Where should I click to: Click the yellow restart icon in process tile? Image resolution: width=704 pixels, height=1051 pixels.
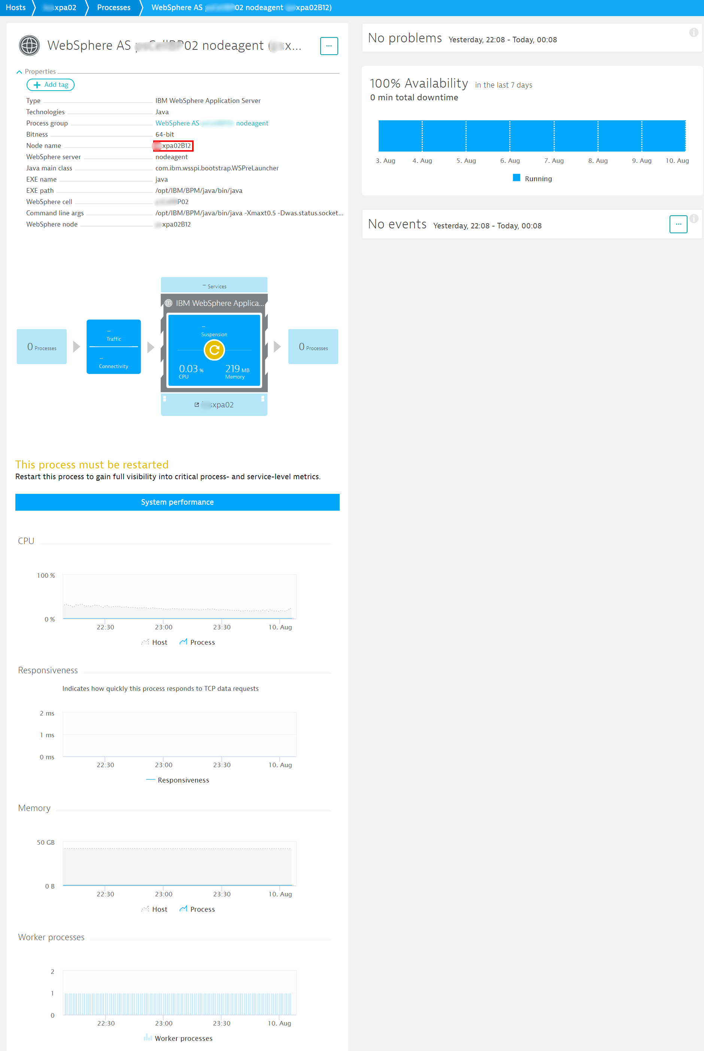214,350
